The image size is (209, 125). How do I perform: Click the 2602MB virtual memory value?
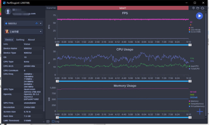[x=194, y=97]
